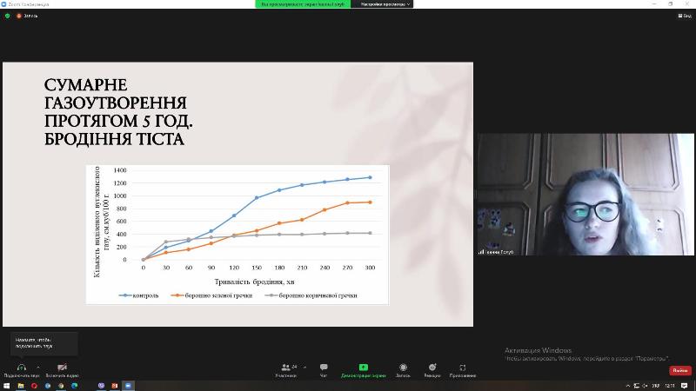This screenshot has height=391, width=696.
Task: Open the Reactions smiley icon
Action: 432,368
